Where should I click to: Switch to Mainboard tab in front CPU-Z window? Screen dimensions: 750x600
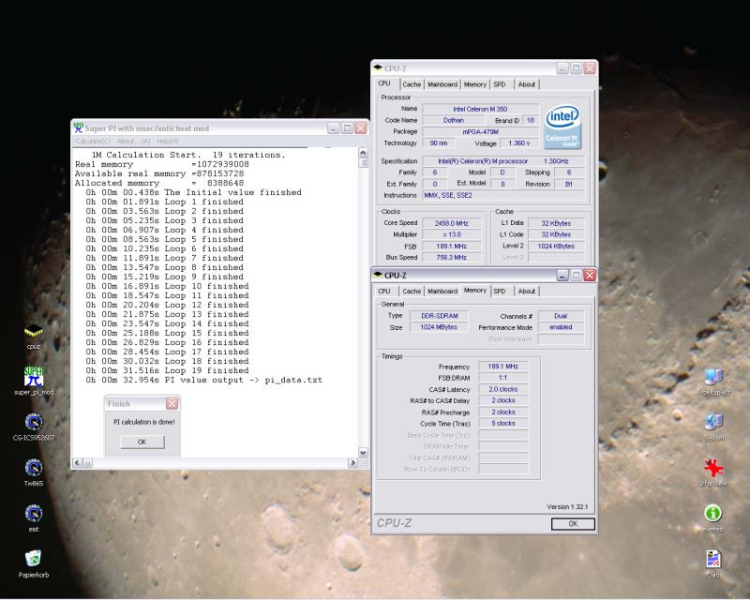(442, 291)
